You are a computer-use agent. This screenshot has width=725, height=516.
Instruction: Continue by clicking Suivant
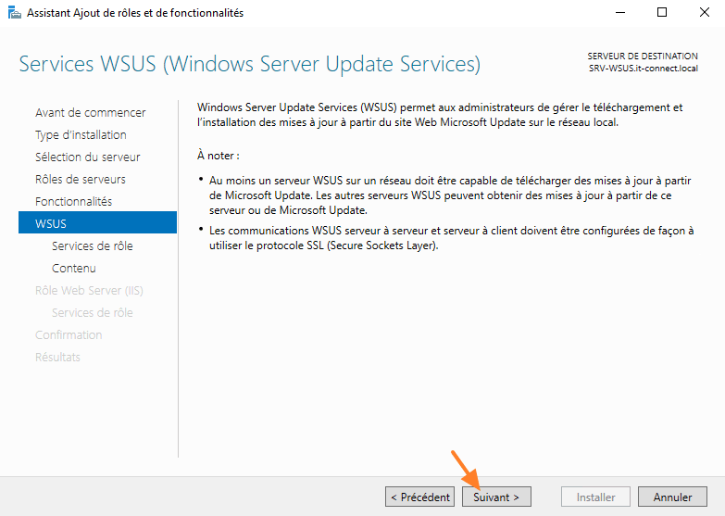(x=496, y=497)
